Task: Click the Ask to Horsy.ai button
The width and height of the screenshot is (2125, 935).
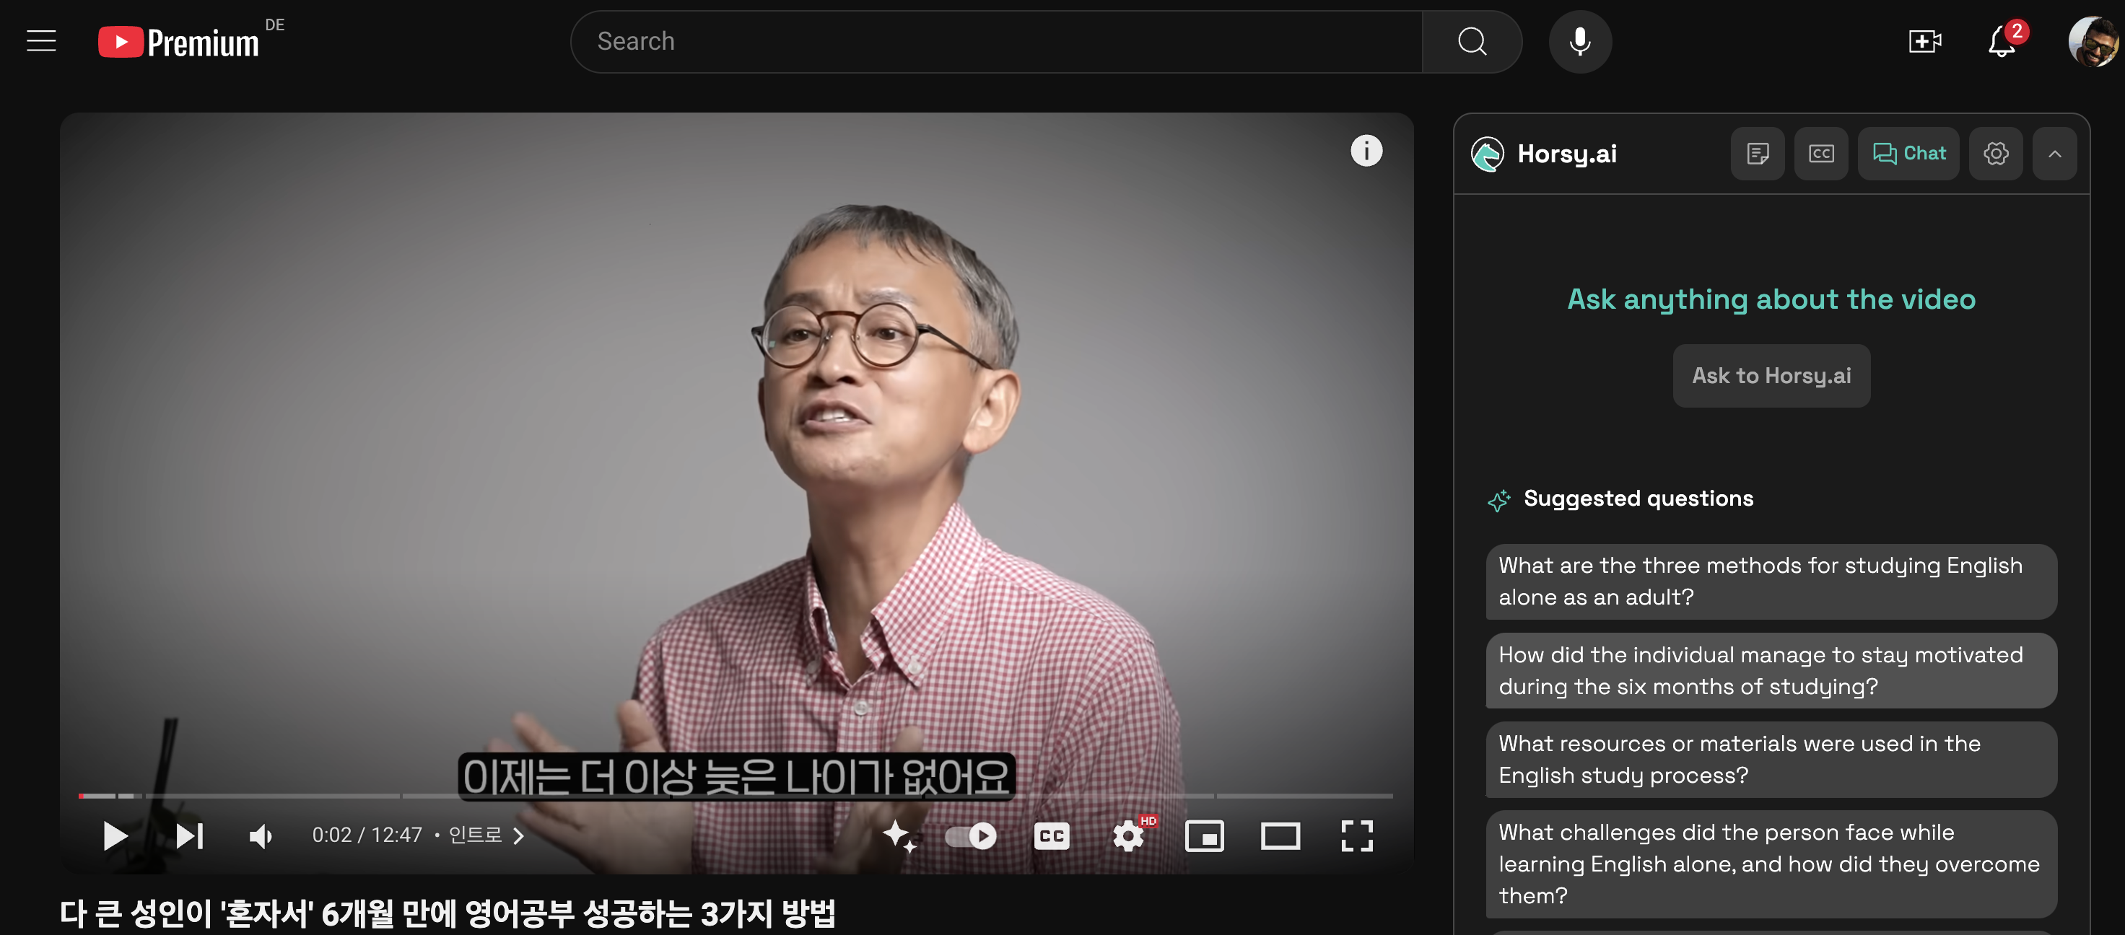Action: [1771, 376]
